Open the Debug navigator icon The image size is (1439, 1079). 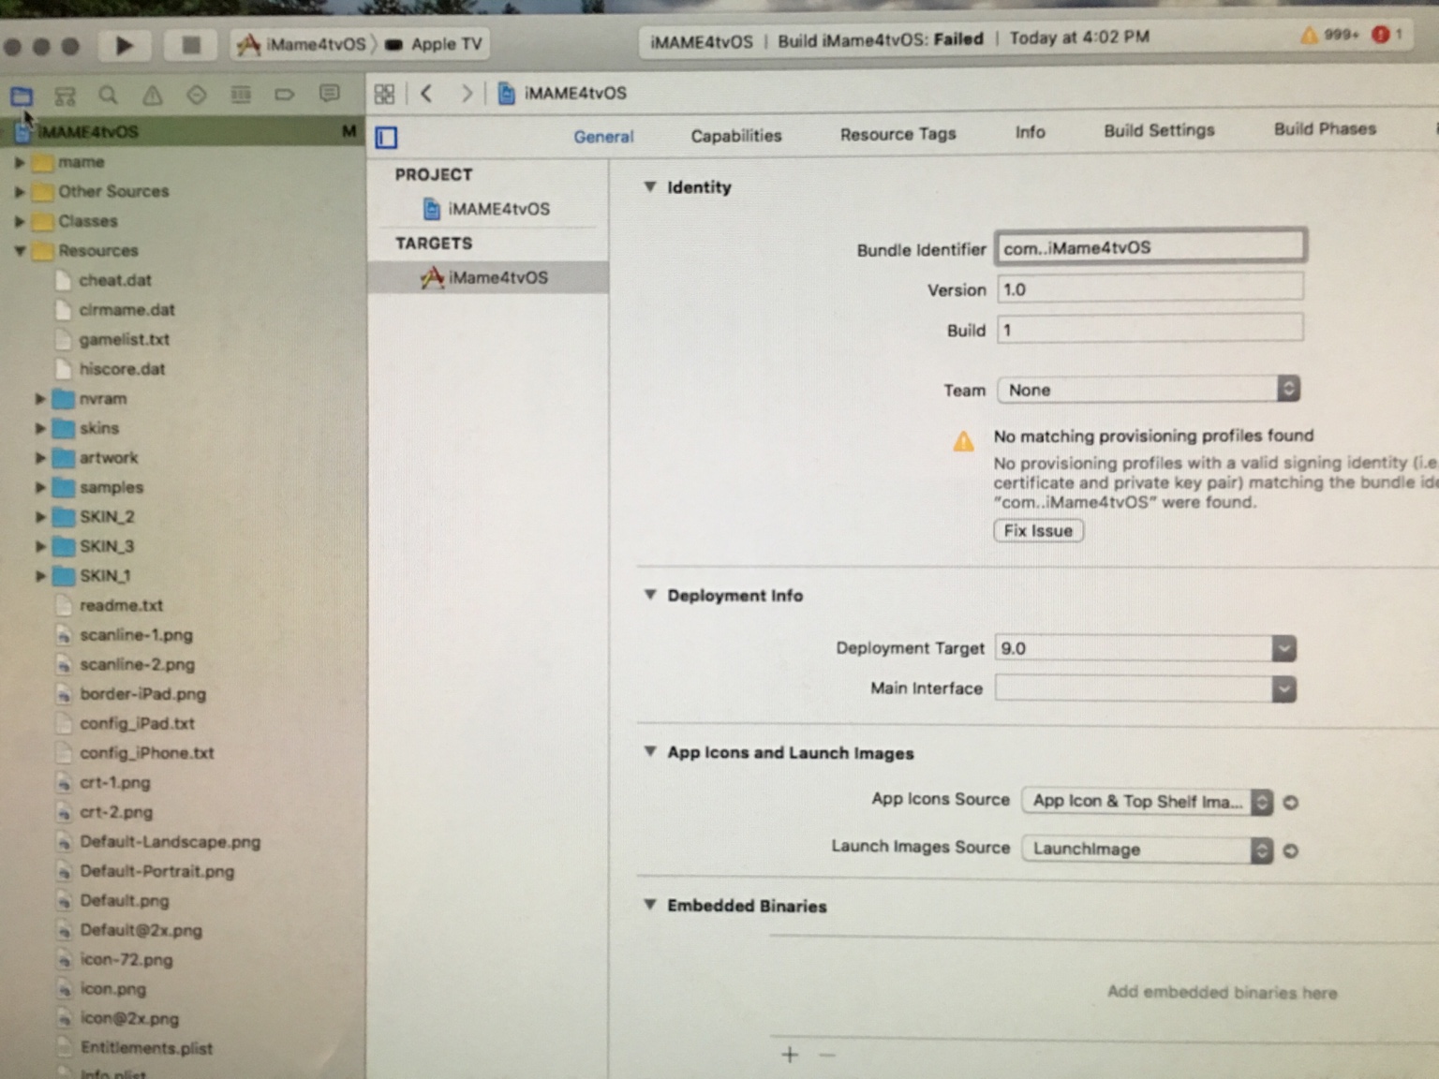241,94
